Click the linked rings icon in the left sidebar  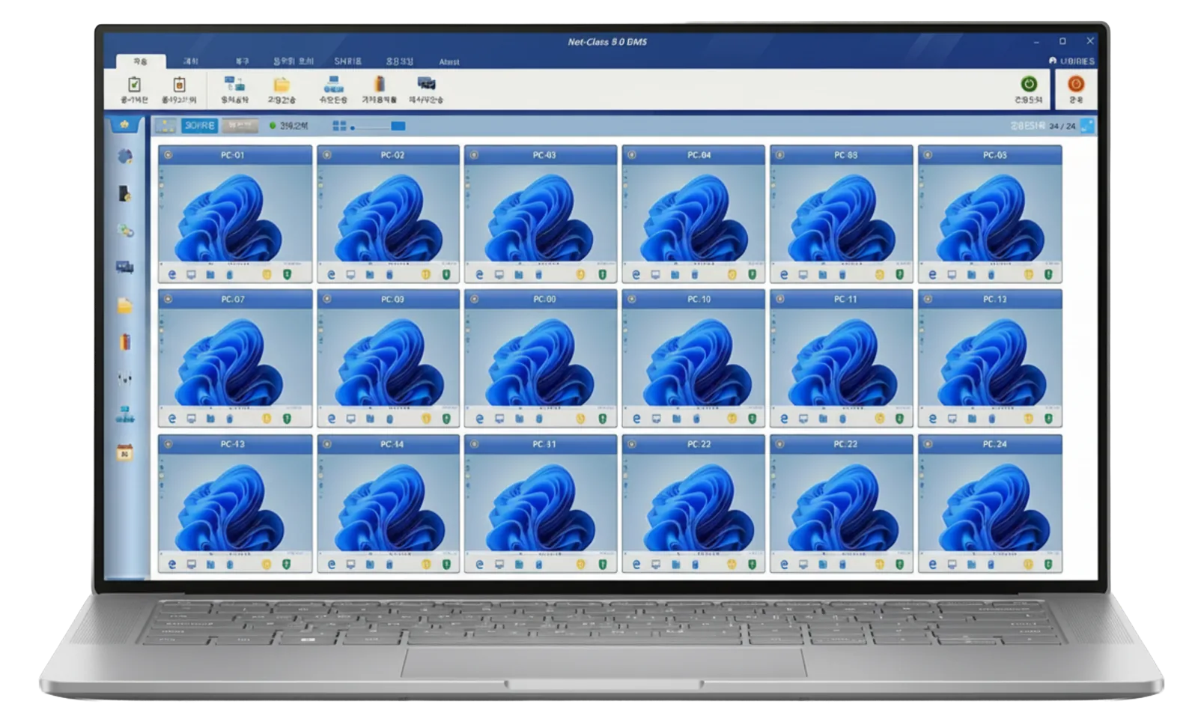click(x=126, y=231)
